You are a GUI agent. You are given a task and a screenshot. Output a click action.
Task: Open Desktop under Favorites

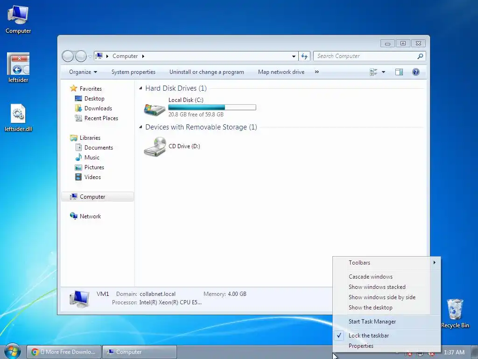click(94, 99)
